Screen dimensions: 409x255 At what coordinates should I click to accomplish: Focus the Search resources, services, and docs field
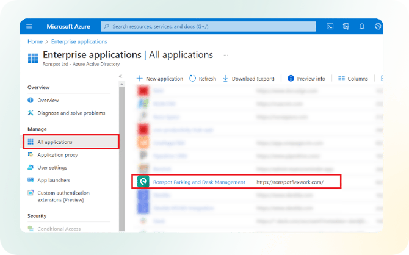[x=208, y=26]
